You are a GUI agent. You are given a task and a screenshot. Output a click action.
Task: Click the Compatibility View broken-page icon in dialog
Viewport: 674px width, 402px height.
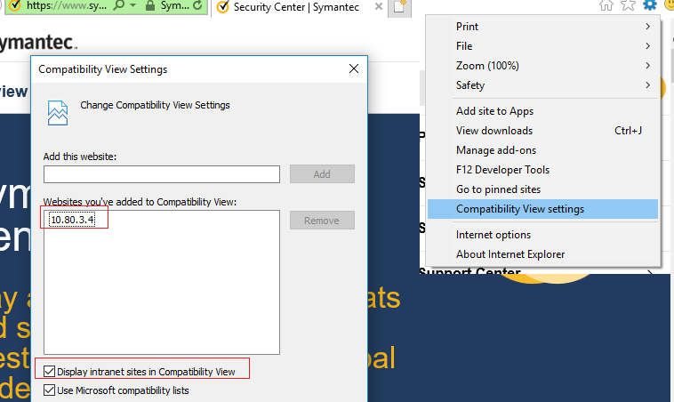coord(58,113)
